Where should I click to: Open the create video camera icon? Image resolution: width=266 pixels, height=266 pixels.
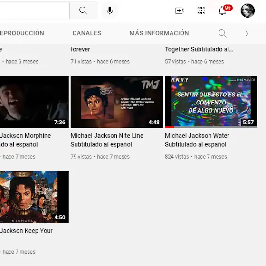click(x=180, y=10)
